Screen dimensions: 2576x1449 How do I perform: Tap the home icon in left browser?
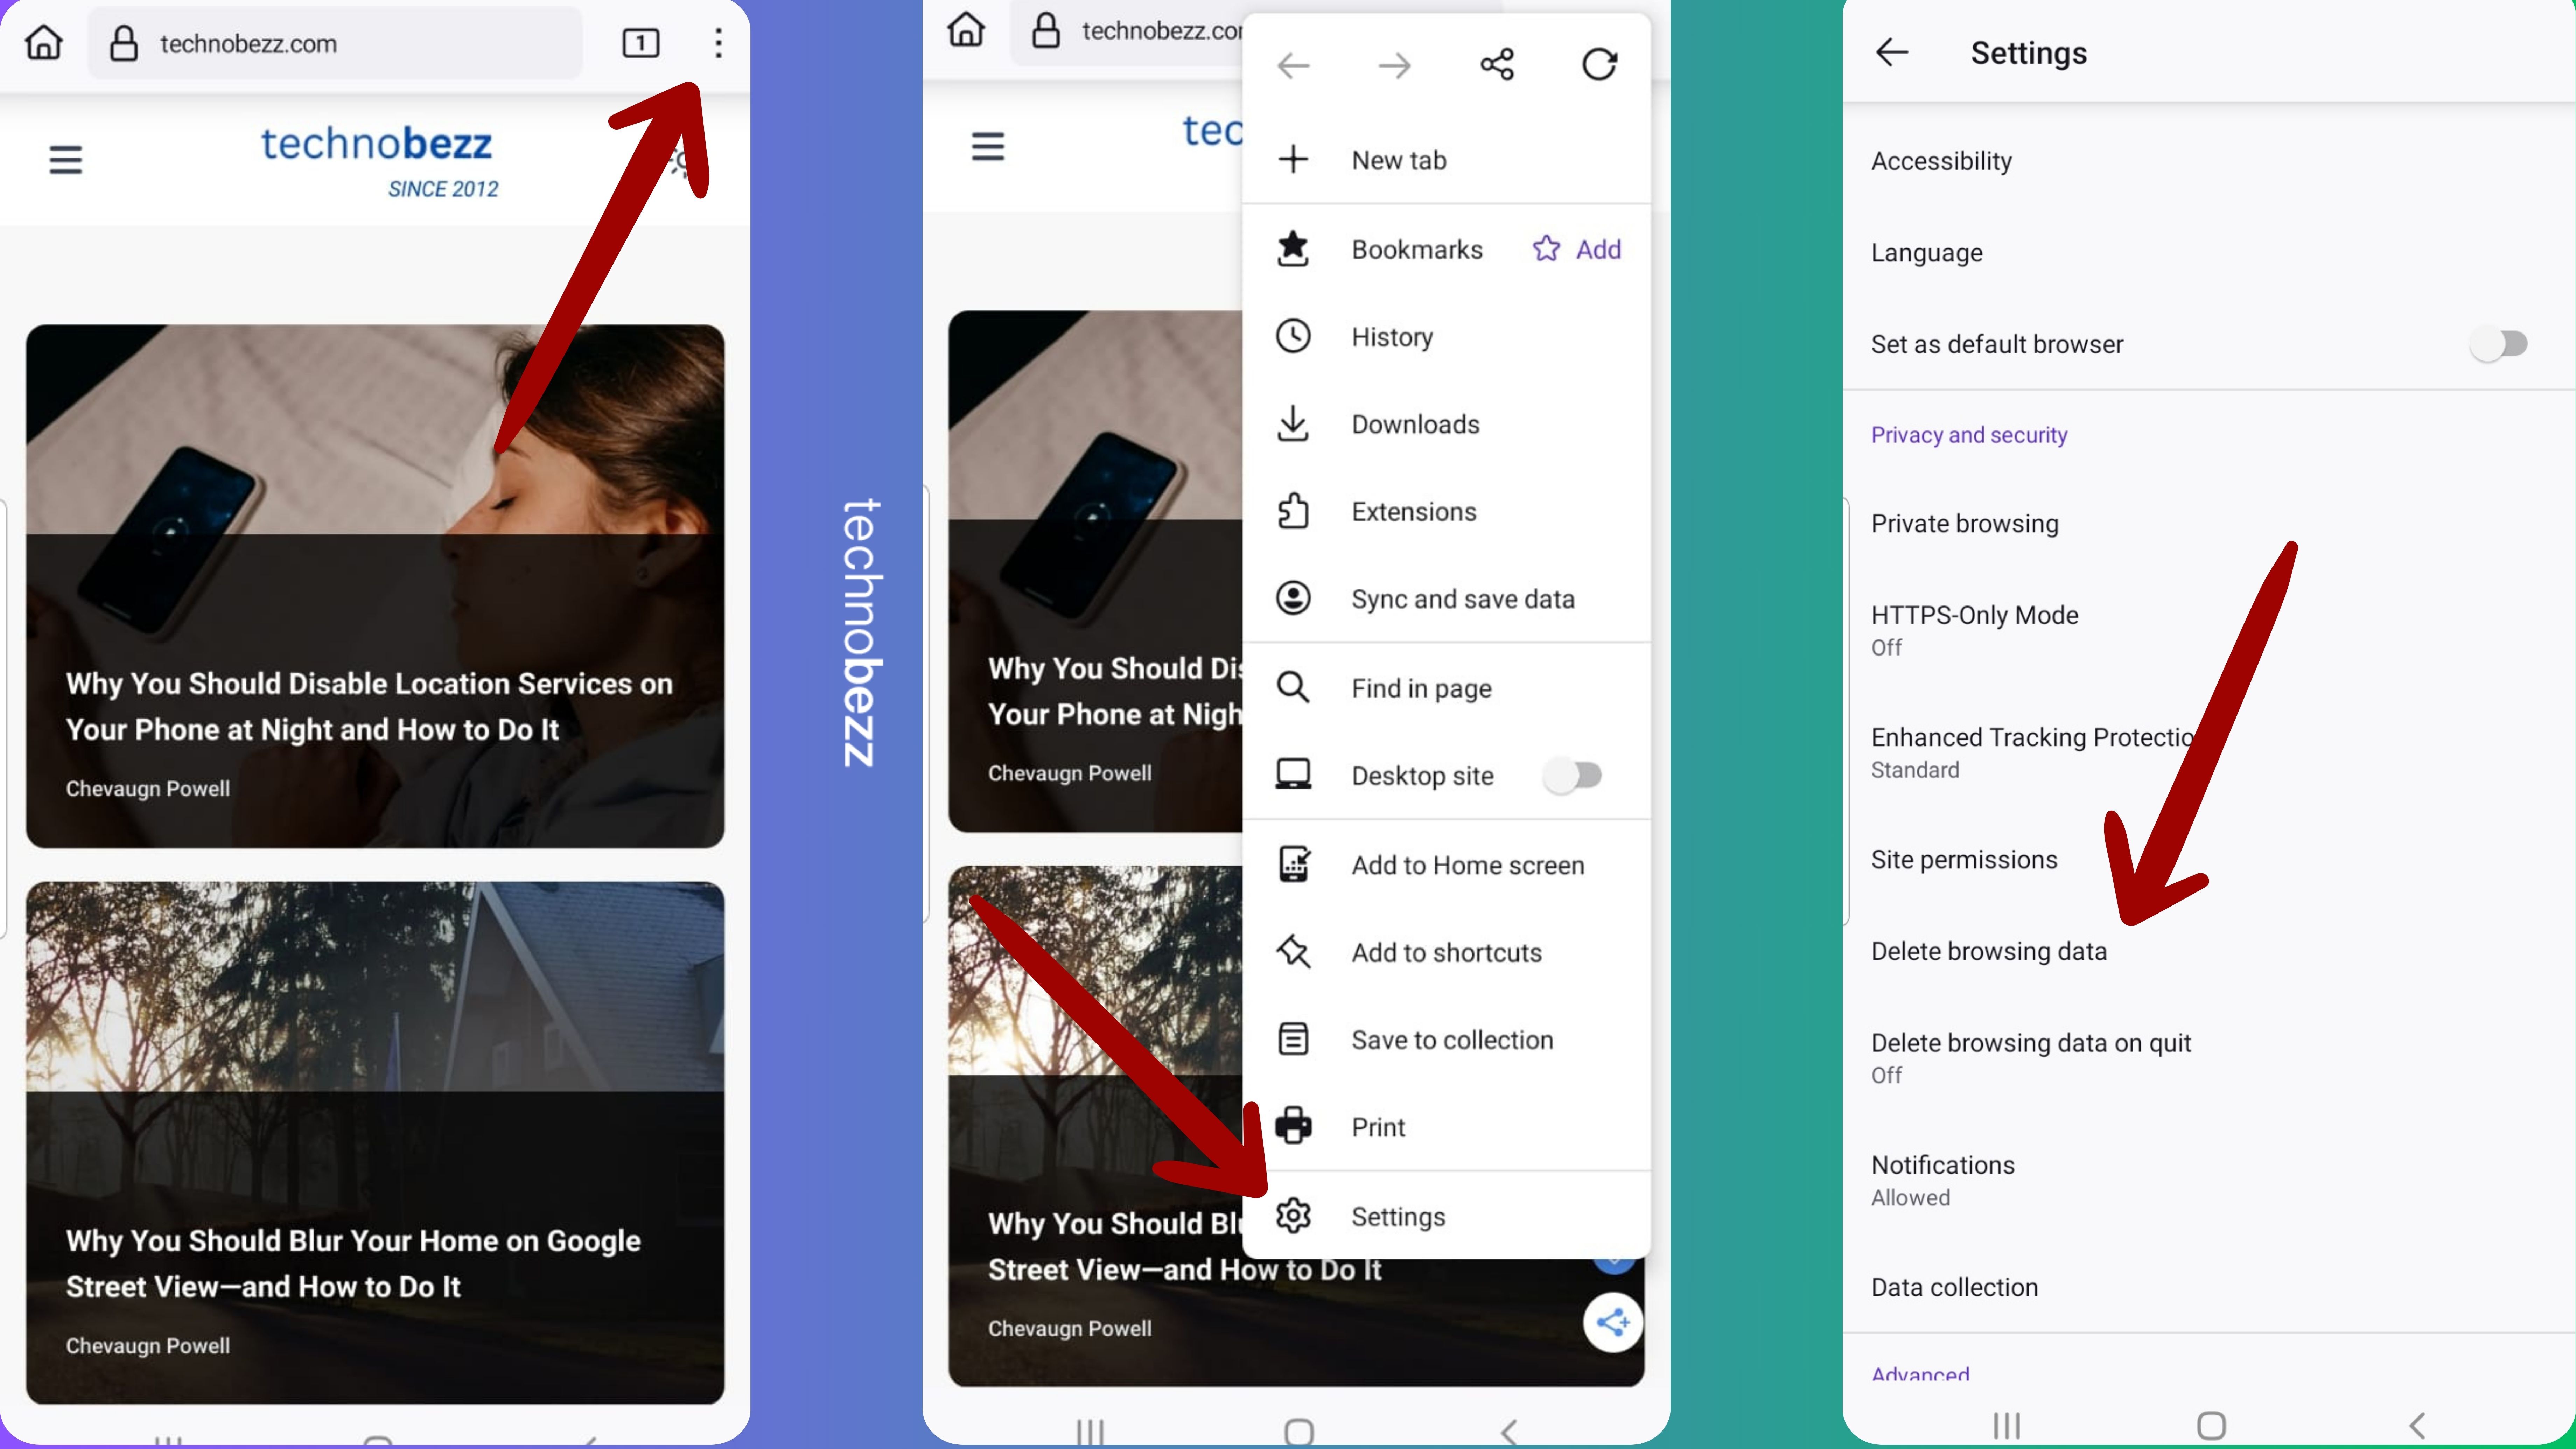(44, 43)
